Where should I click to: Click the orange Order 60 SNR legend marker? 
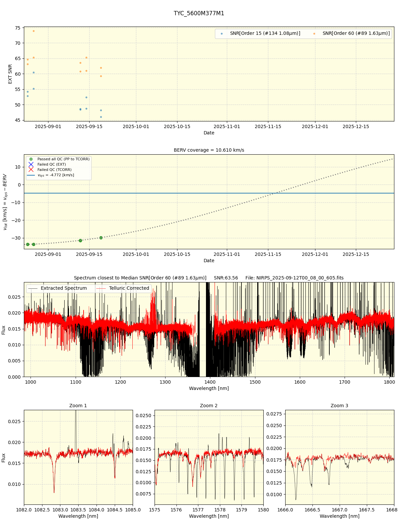[x=314, y=34]
